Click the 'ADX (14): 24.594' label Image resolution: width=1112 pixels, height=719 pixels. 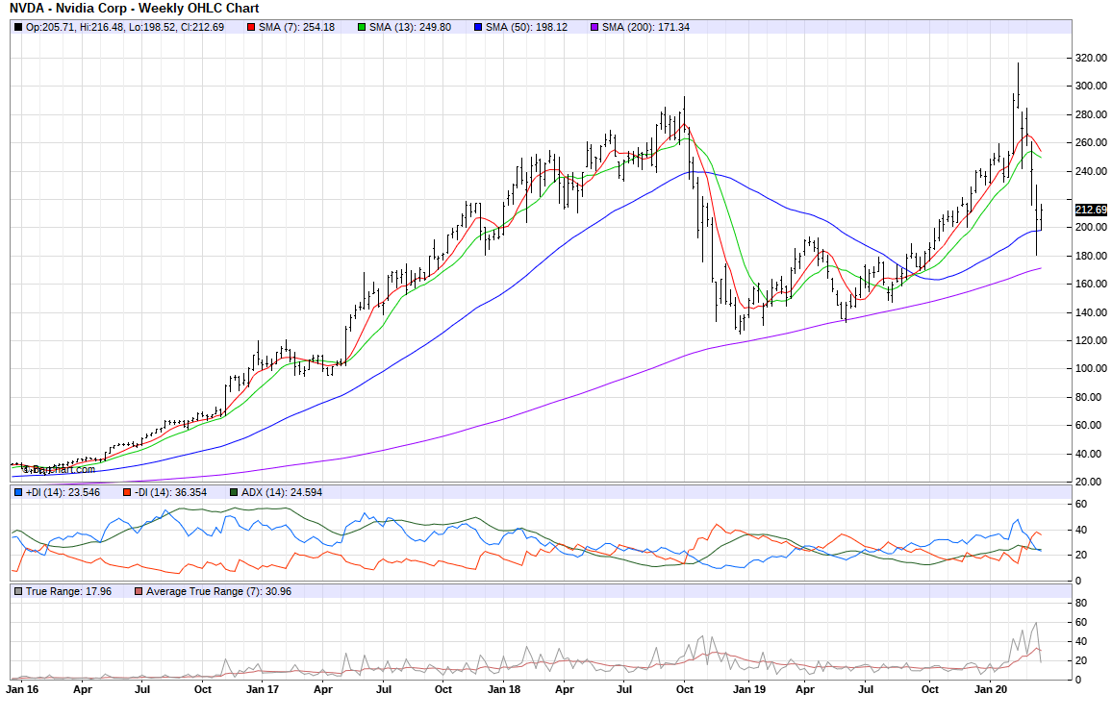282,492
